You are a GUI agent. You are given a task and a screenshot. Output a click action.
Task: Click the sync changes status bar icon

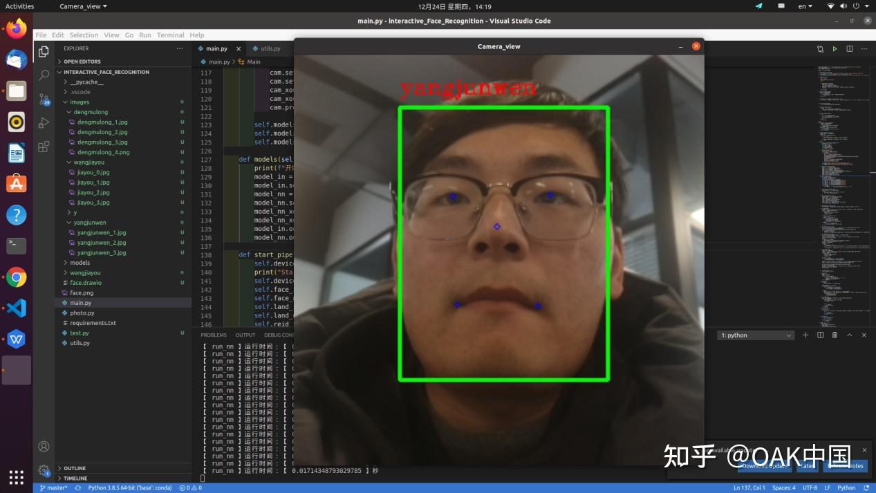pyautogui.click(x=78, y=487)
